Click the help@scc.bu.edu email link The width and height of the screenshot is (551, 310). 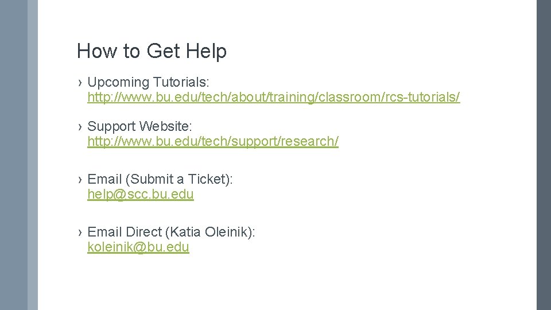coord(141,195)
